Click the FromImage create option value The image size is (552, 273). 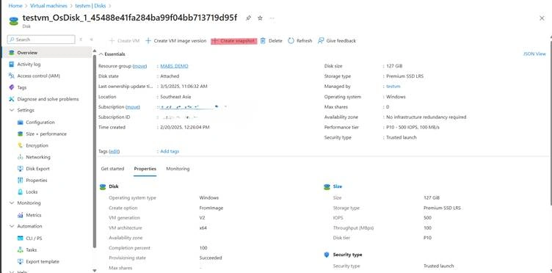(211, 208)
